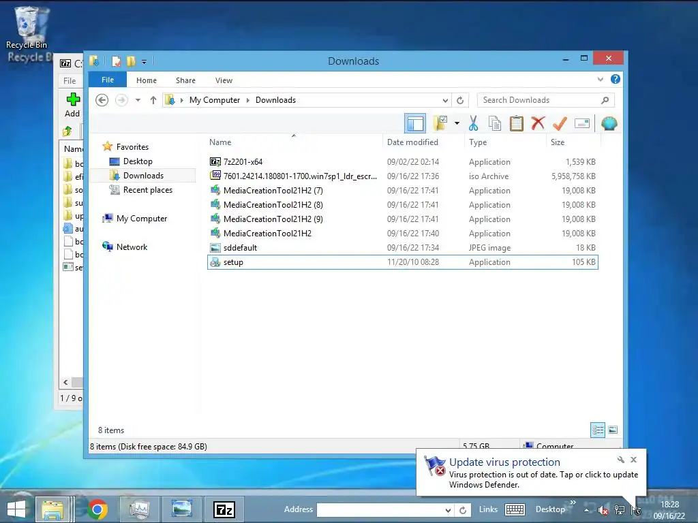The image size is (698, 523).
Task: Select the MediaCreationTool21H2 (9) file
Action: pos(403,219)
